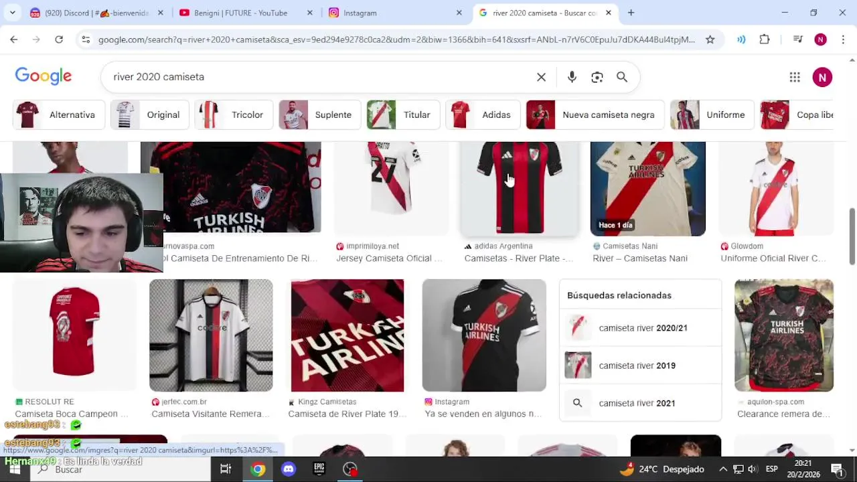This screenshot has height=482, width=857.
Task: Open 'Camiseta Visitante Remera' link
Action: point(211,414)
